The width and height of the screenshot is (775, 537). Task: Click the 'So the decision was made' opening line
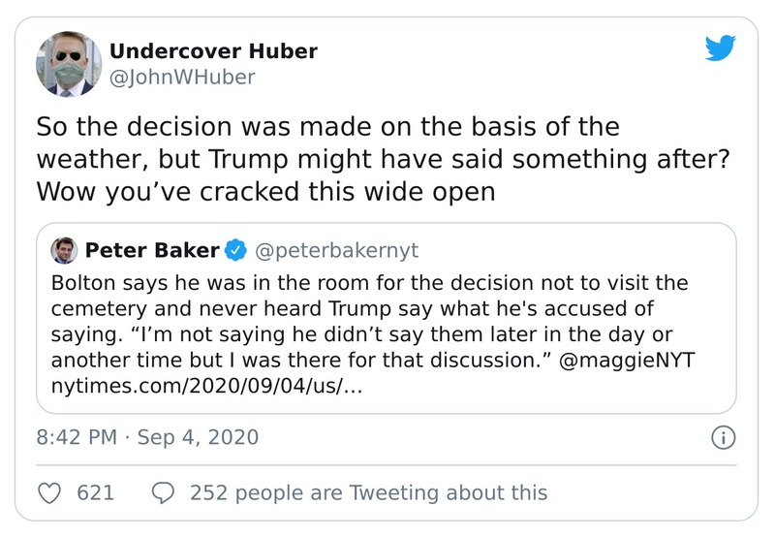click(327, 127)
